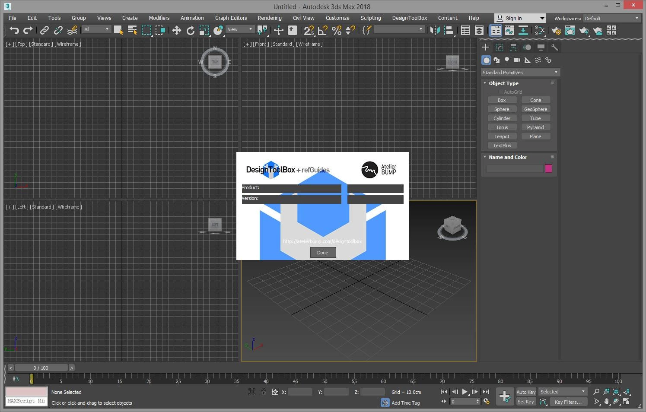
Task: Click the Set Keys large plus button
Action: [x=504, y=396]
